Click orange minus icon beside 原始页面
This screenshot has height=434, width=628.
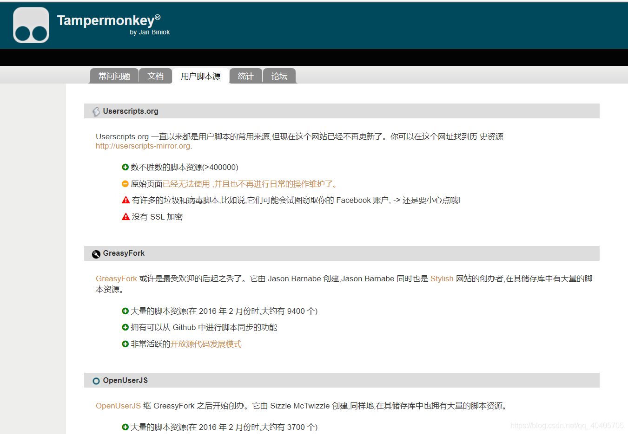coord(125,184)
